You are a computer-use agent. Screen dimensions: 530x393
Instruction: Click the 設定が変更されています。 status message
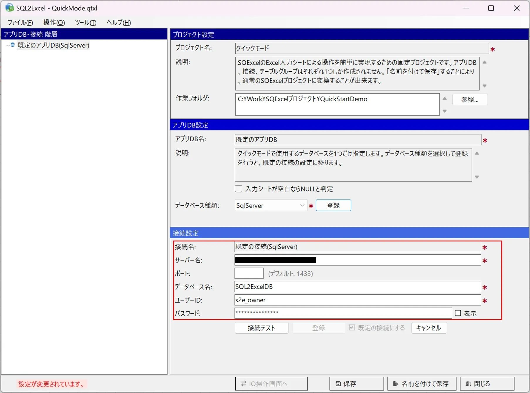52,384
